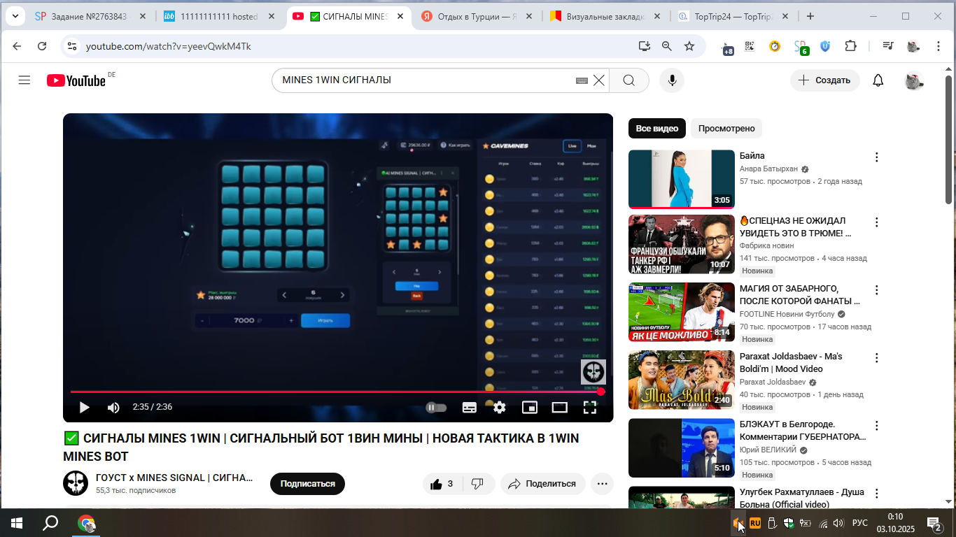956x537 pixels.
Task: Seek on the red video progress bar
Action: tap(335, 392)
